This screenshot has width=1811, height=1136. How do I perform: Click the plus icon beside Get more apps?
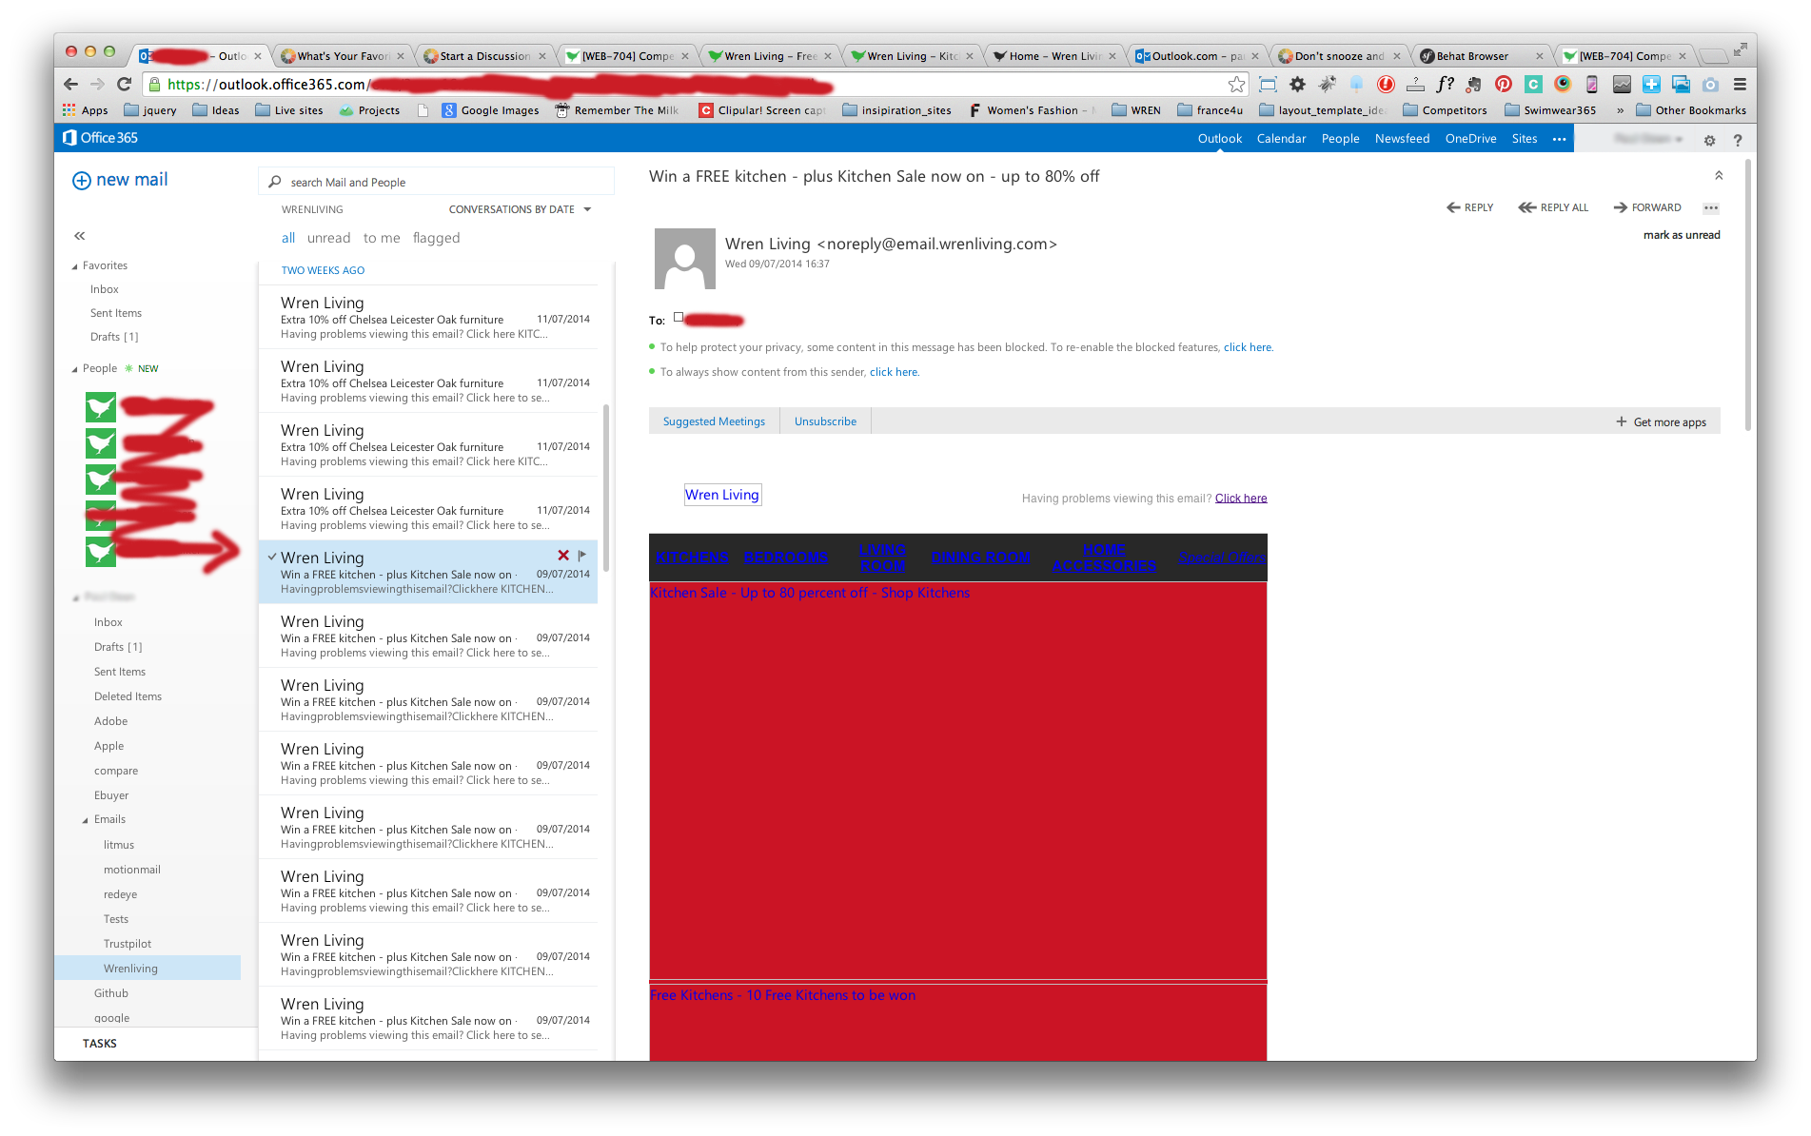tap(1622, 421)
